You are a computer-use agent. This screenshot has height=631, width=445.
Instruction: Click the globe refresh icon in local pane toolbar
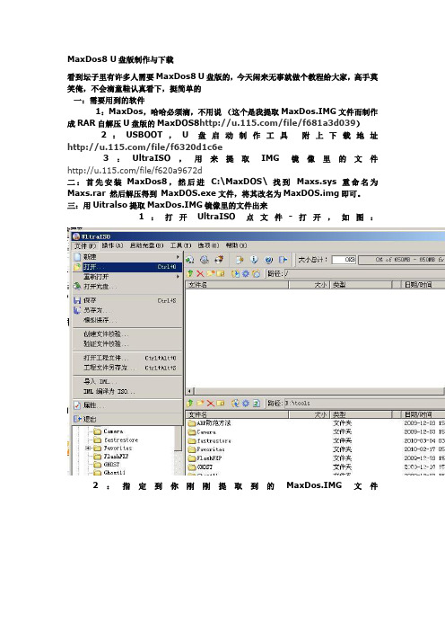pyautogui.click(x=235, y=403)
